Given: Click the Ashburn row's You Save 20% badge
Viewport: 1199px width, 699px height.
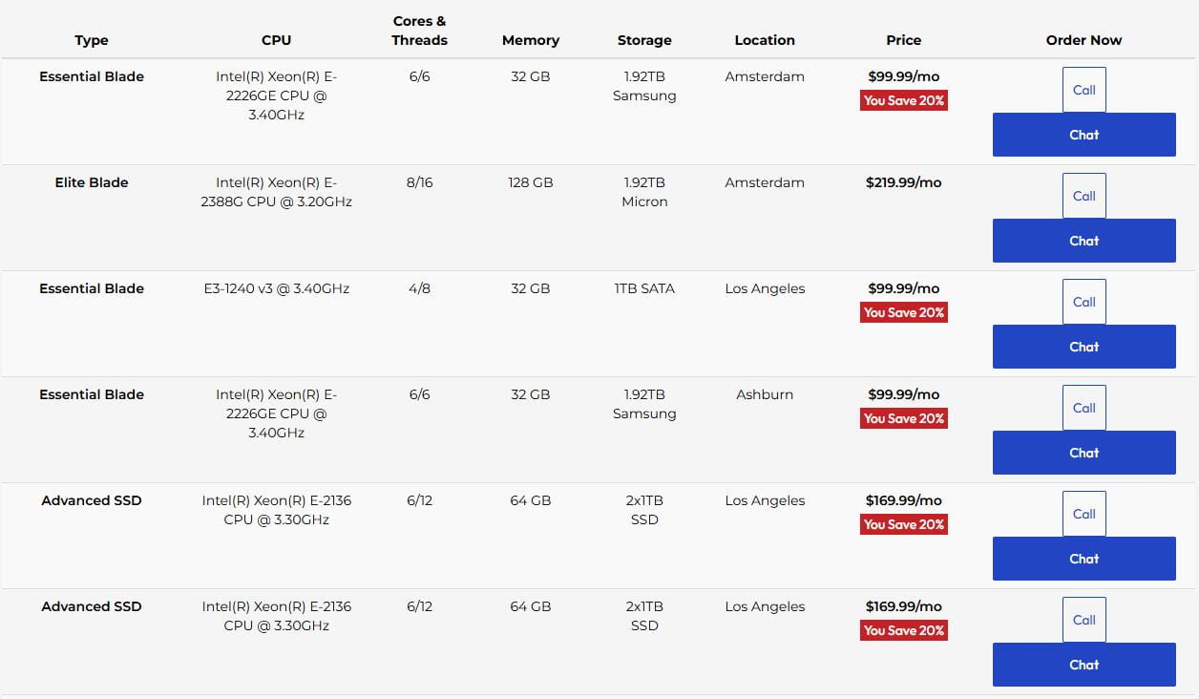Looking at the screenshot, I should pyautogui.click(x=903, y=418).
